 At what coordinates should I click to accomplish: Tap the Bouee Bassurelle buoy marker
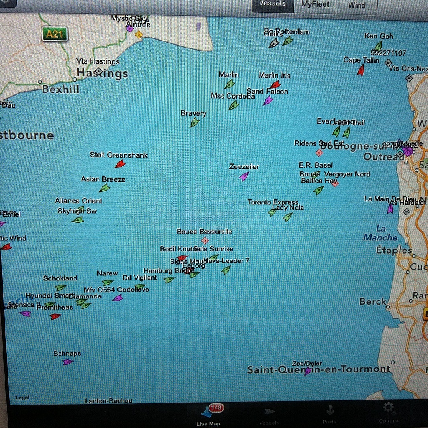(205, 240)
